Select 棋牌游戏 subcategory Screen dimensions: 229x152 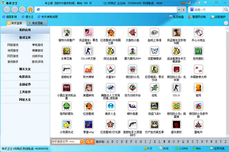37,50
